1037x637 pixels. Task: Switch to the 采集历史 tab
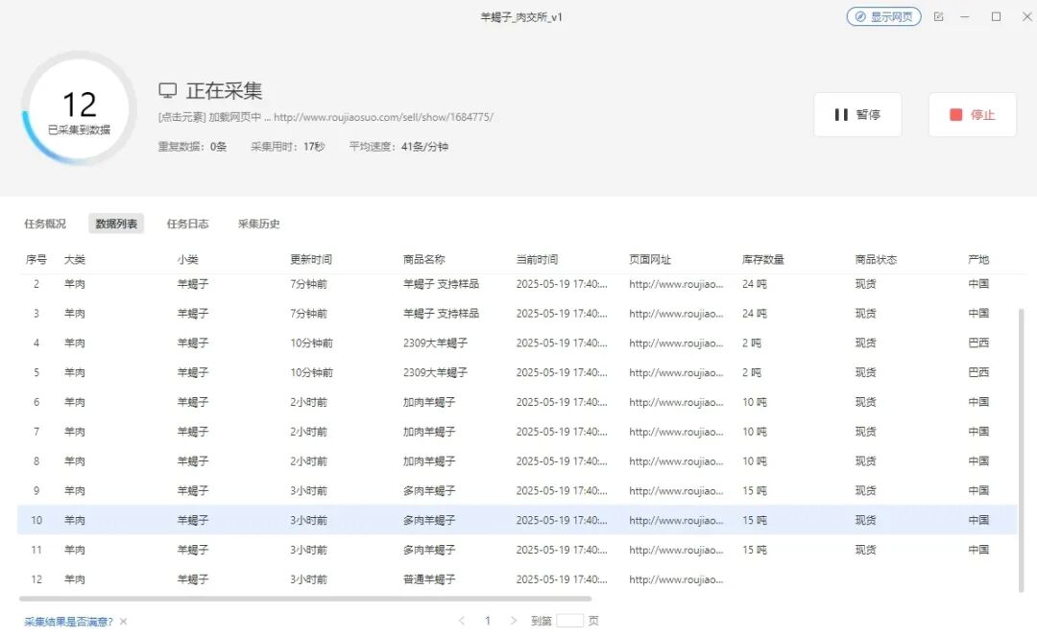tap(257, 223)
